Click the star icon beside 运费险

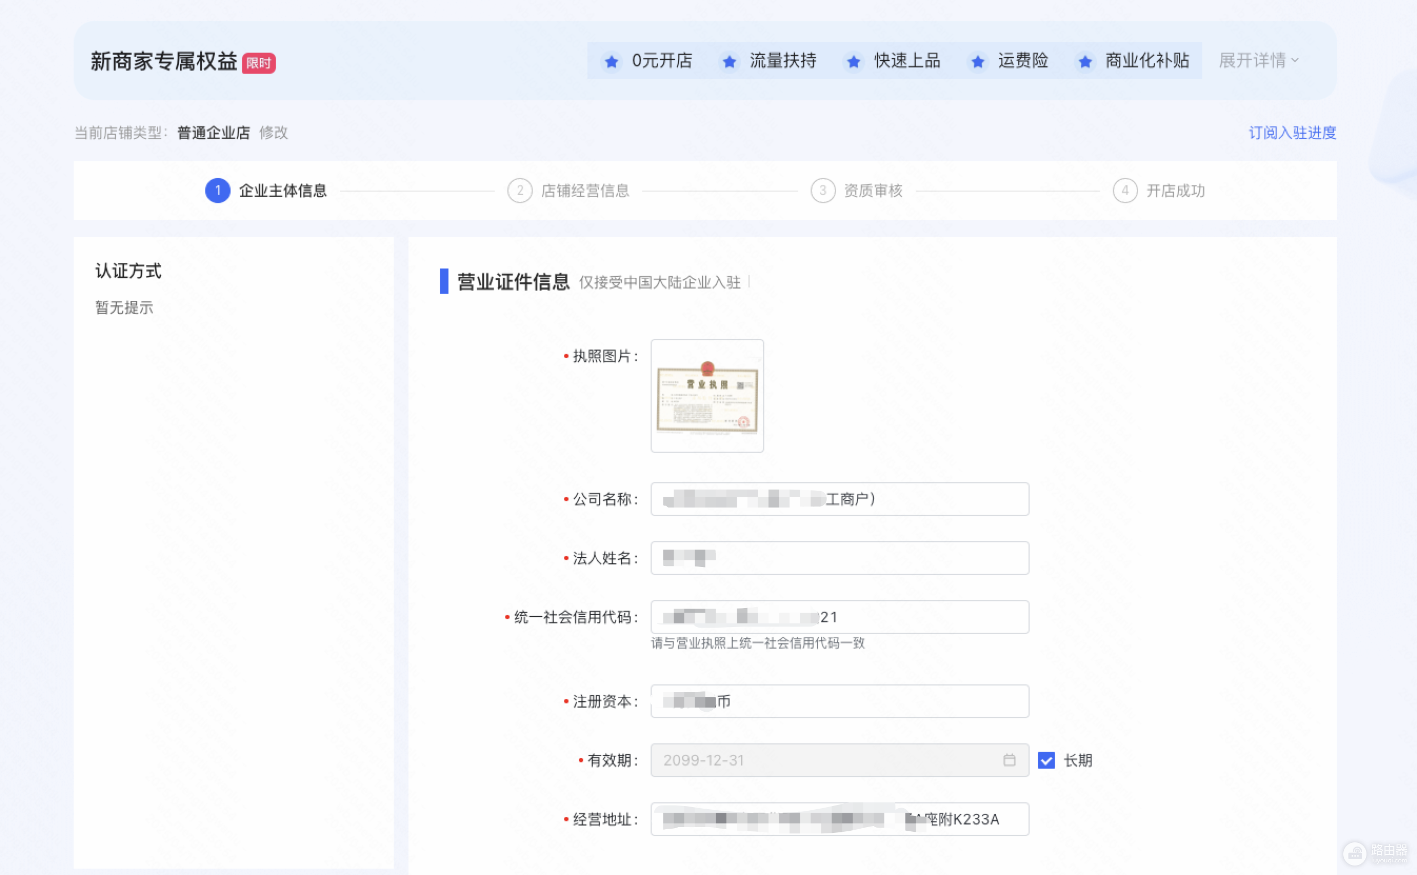click(978, 62)
